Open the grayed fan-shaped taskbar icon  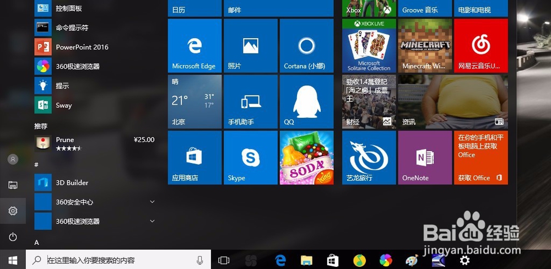[x=251, y=261]
